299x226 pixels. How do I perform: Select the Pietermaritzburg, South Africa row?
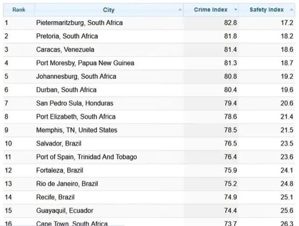pyautogui.click(x=79, y=23)
